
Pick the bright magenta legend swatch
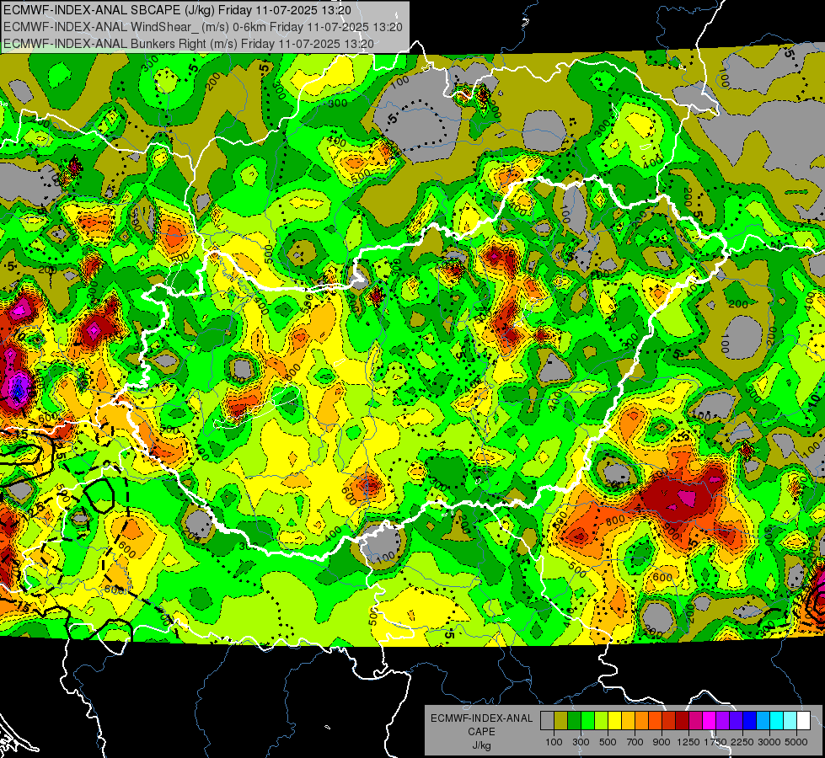(710, 720)
